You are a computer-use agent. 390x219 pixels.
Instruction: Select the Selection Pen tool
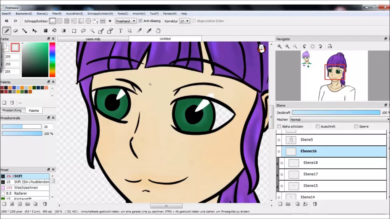coord(101,31)
